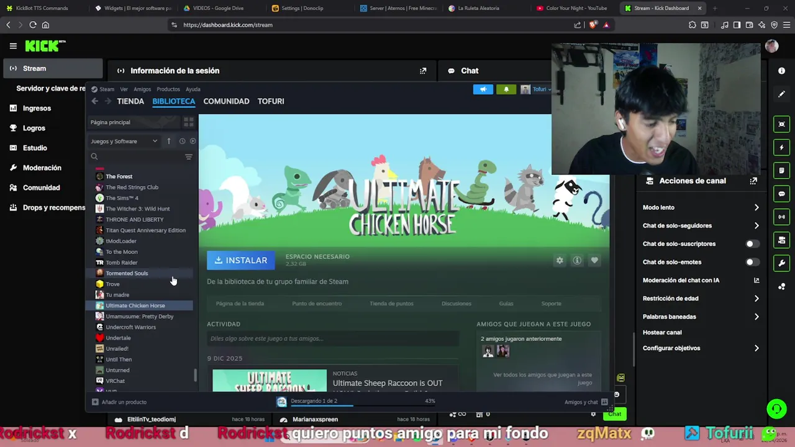Show recent games via clock icon

[182, 141]
